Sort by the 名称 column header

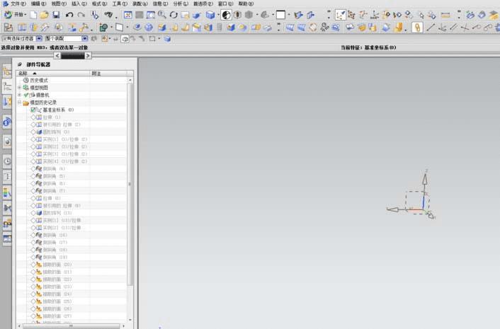tap(53, 74)
